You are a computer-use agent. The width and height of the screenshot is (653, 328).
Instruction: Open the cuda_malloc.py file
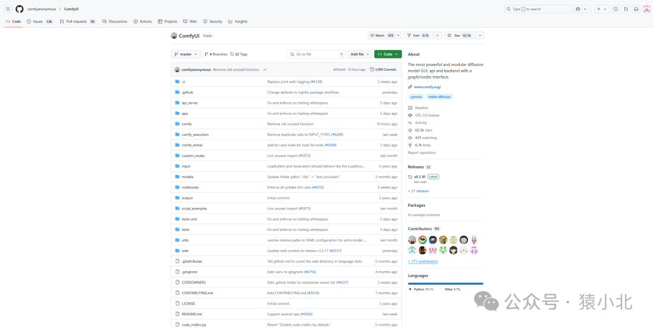(x=193, y=324)
